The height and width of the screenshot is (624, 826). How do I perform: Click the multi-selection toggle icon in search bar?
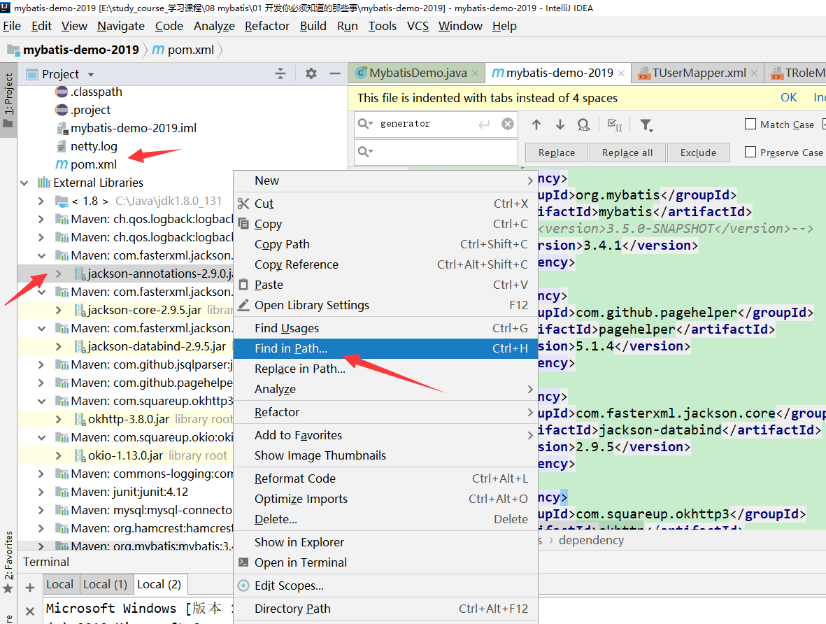click(x=614, y=125)
